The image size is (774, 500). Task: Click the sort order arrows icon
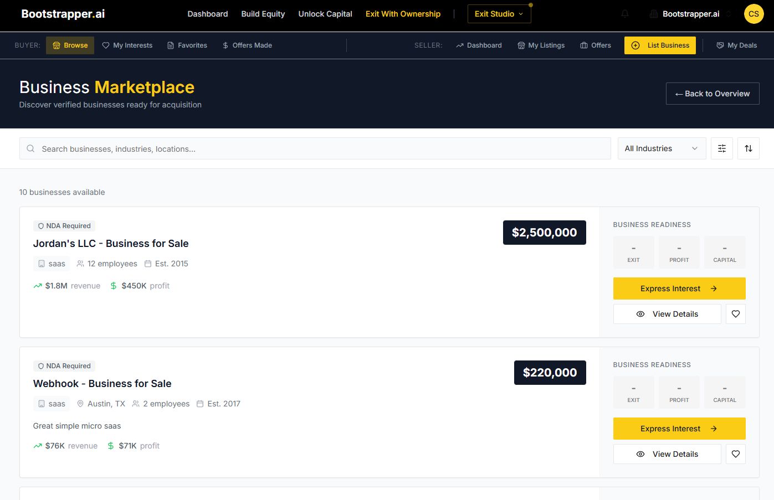coord(749,148)
